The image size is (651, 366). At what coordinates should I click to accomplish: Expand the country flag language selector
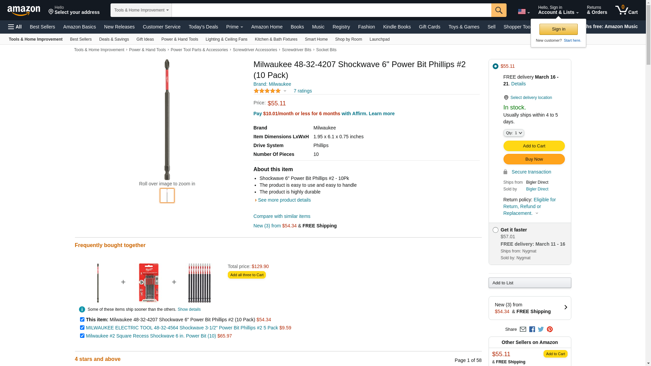point(524,12)
